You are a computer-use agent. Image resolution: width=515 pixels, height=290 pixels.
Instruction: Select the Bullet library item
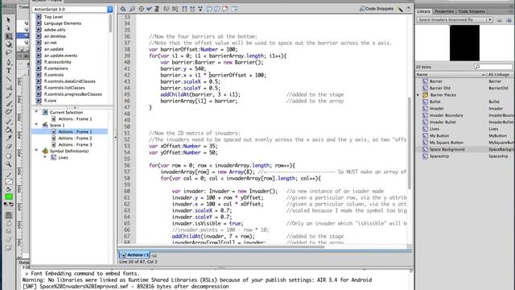point(435,101)
